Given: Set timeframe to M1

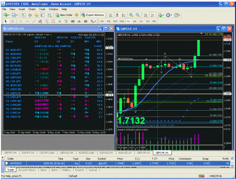Looking at the screenshot, I should click(102, 21).
